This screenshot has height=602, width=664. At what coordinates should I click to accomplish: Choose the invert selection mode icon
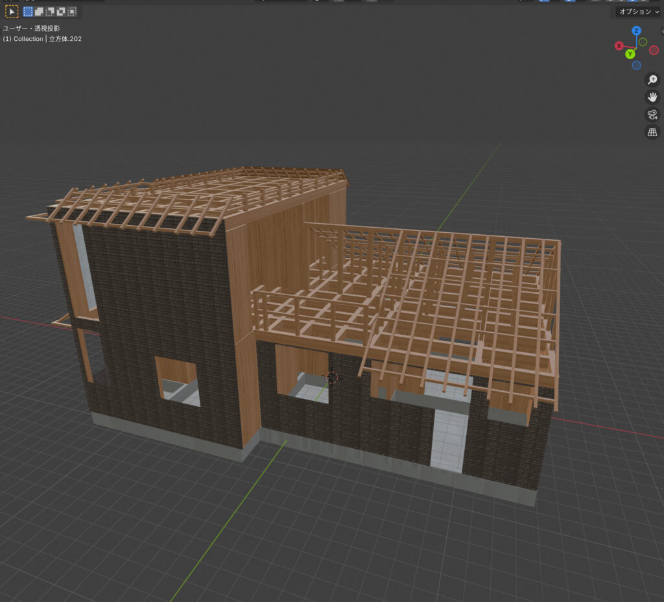coord(61,12)
